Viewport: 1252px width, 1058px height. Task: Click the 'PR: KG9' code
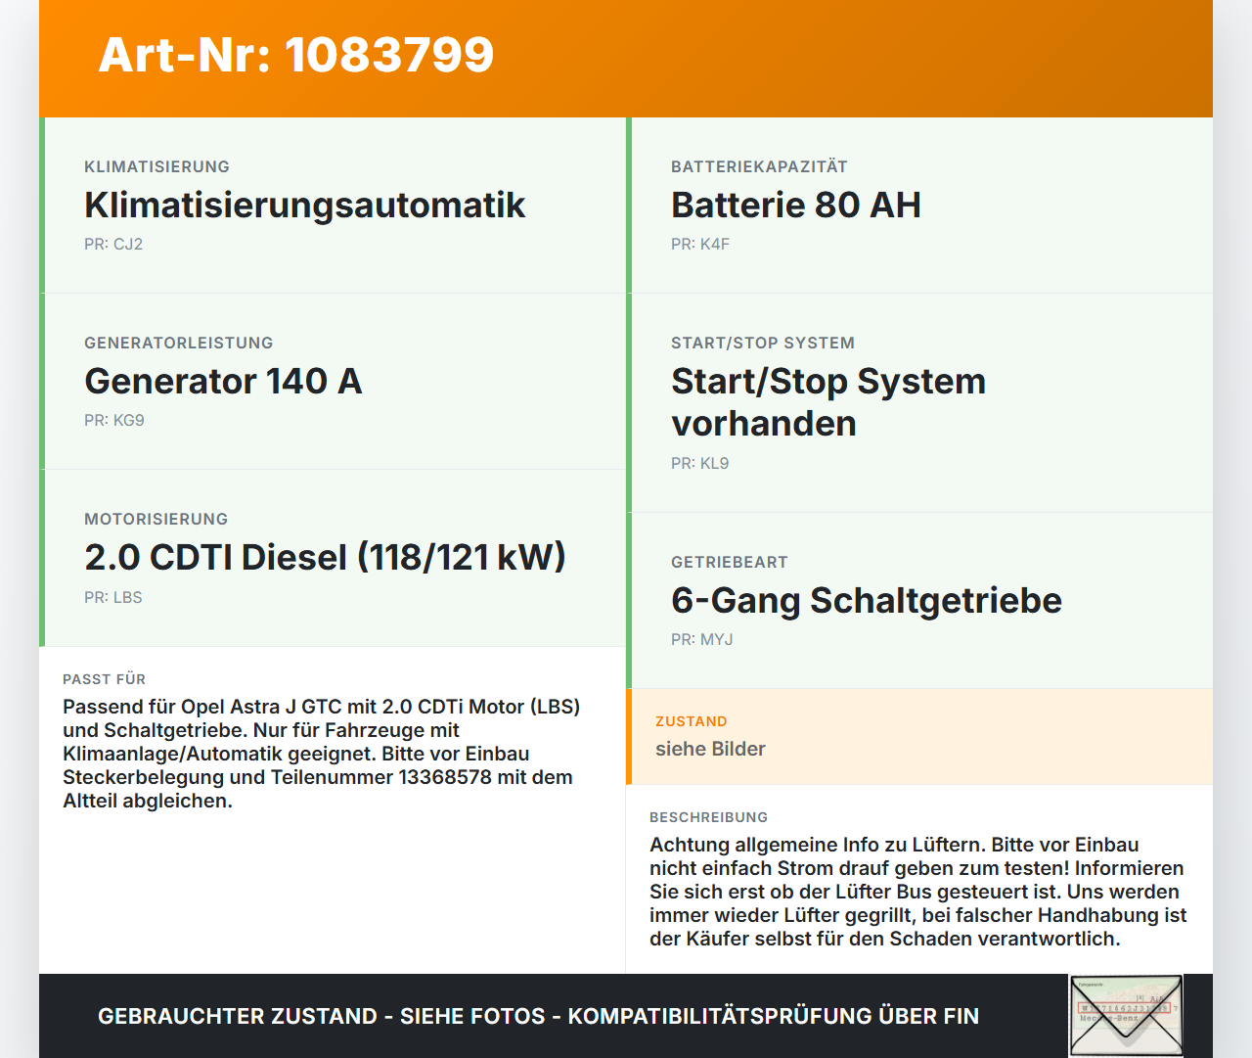(114, 421)
